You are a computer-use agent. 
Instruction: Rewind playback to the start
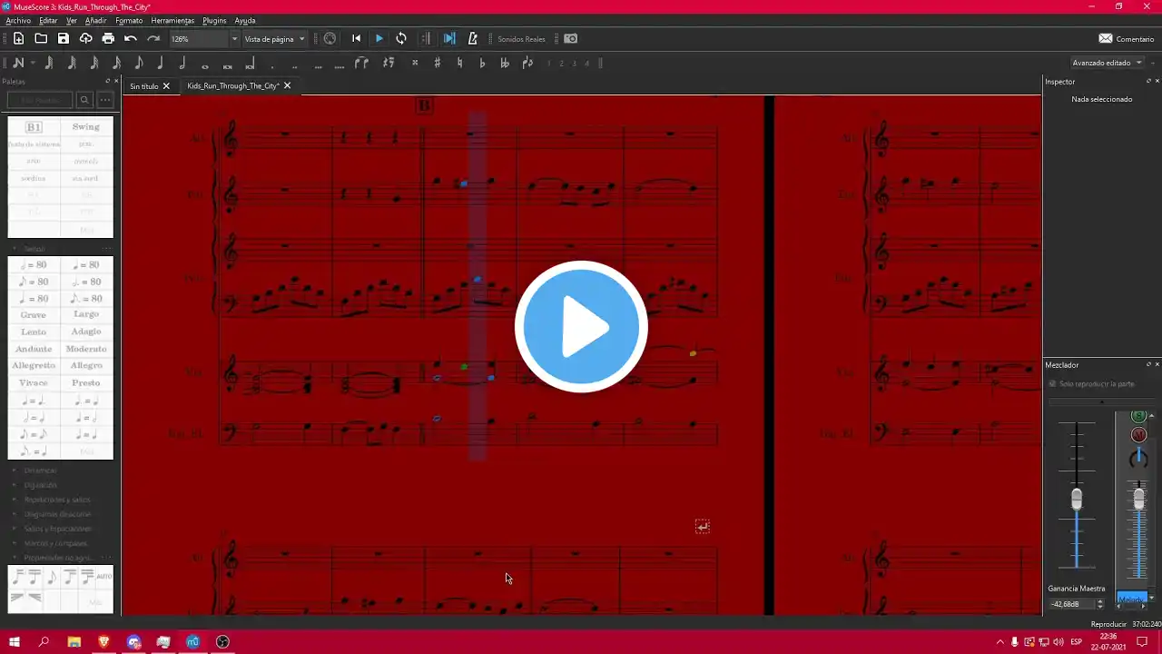point(356,38)
